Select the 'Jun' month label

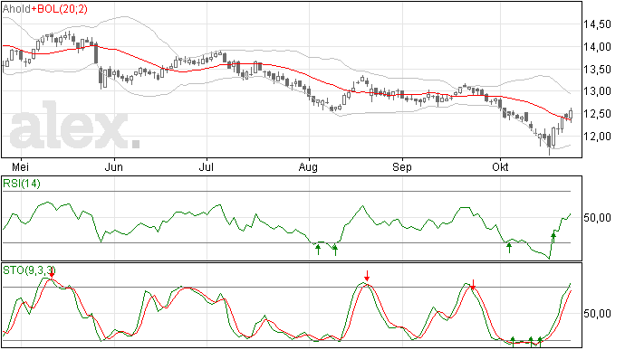click(x=114, y=166)
